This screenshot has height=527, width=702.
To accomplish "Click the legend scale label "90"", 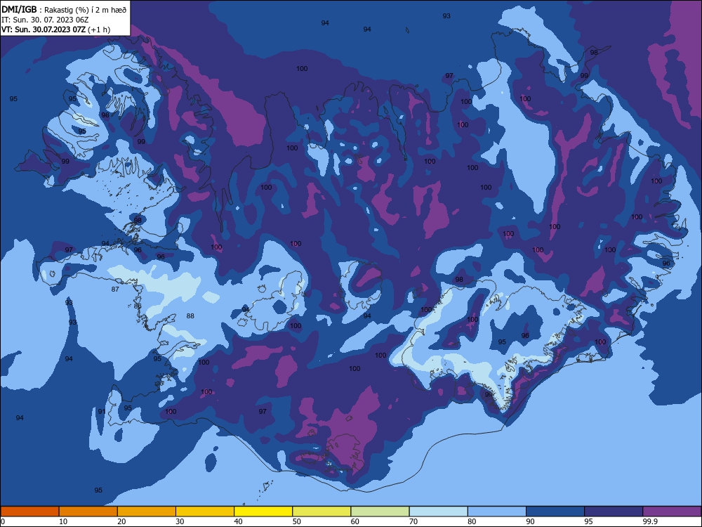I will pyautogui.click(x=530, y=521).
